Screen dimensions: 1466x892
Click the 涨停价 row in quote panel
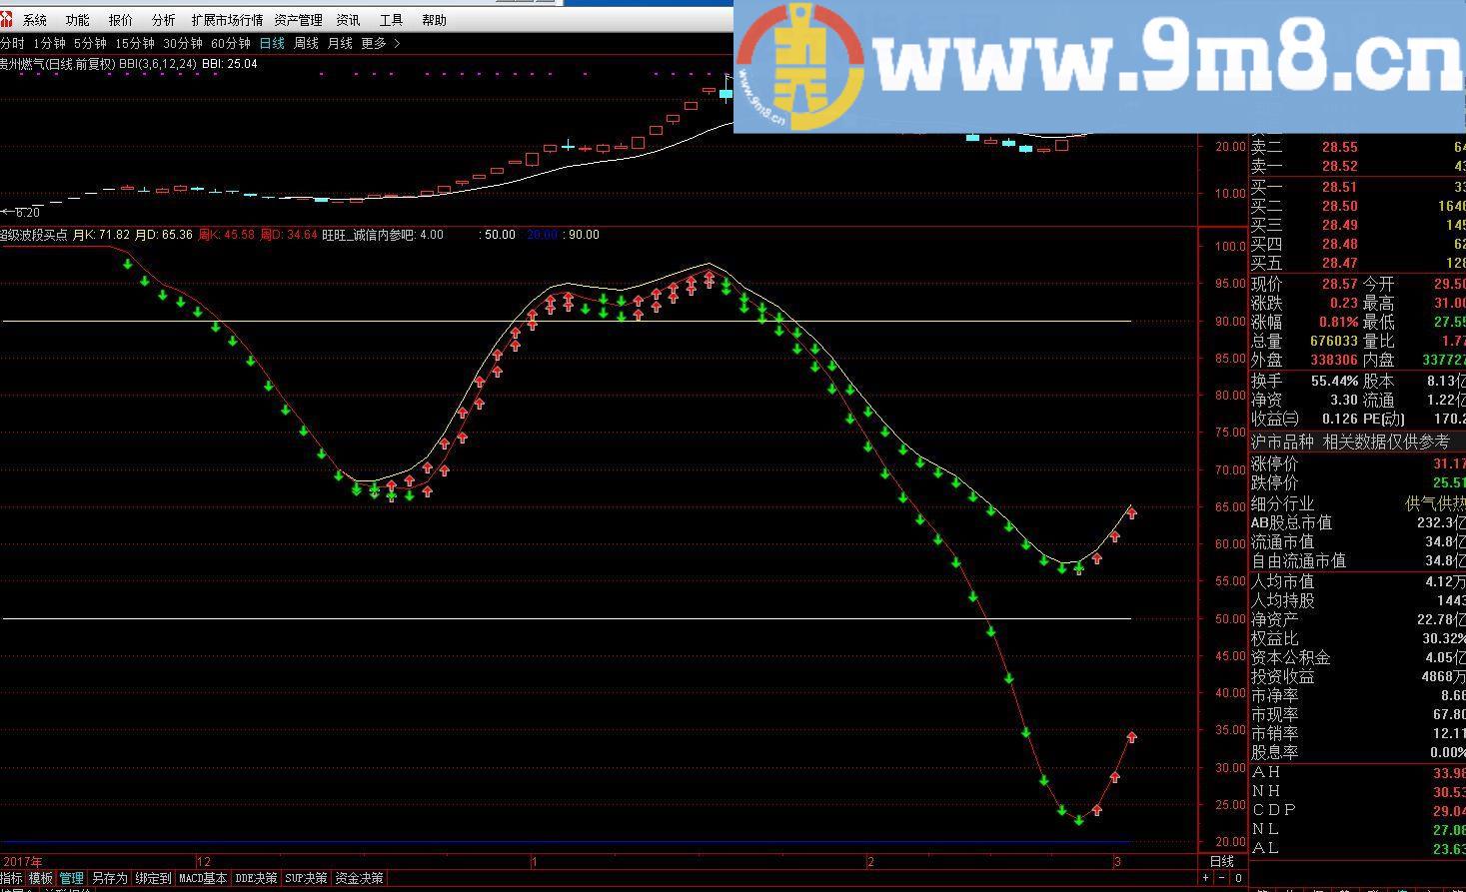coord(1358,463)
